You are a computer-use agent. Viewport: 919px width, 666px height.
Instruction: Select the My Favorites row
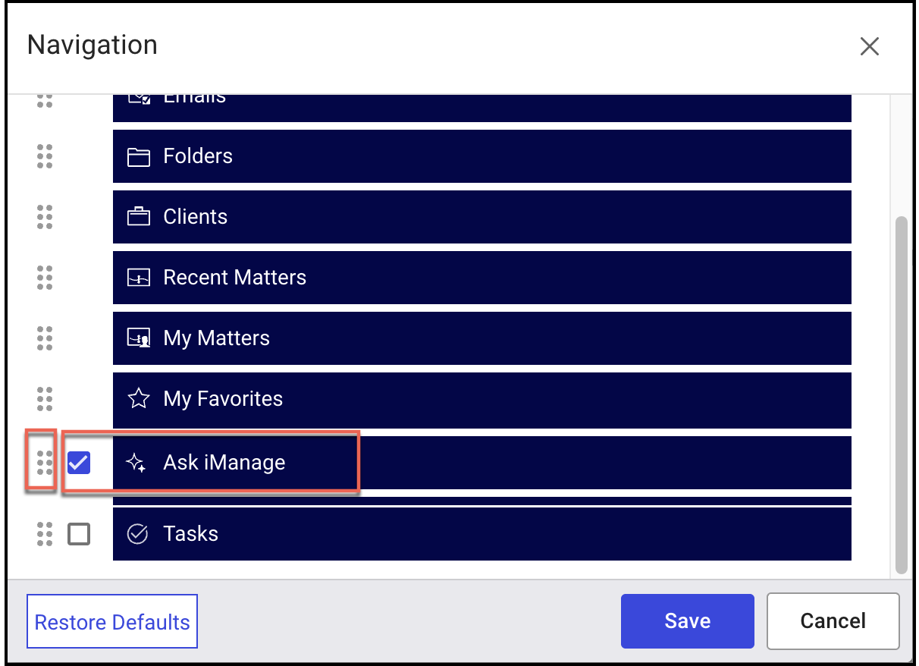[481, 398]
